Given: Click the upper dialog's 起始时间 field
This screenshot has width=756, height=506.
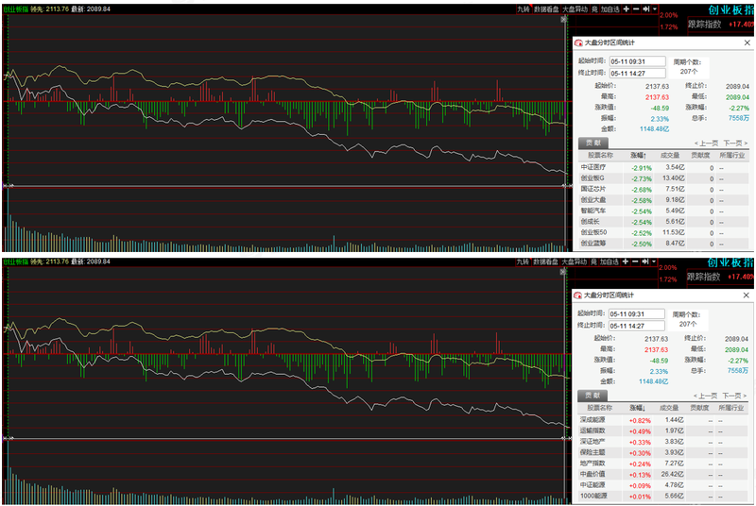Looking at the screenshot, I should [637, 61].
